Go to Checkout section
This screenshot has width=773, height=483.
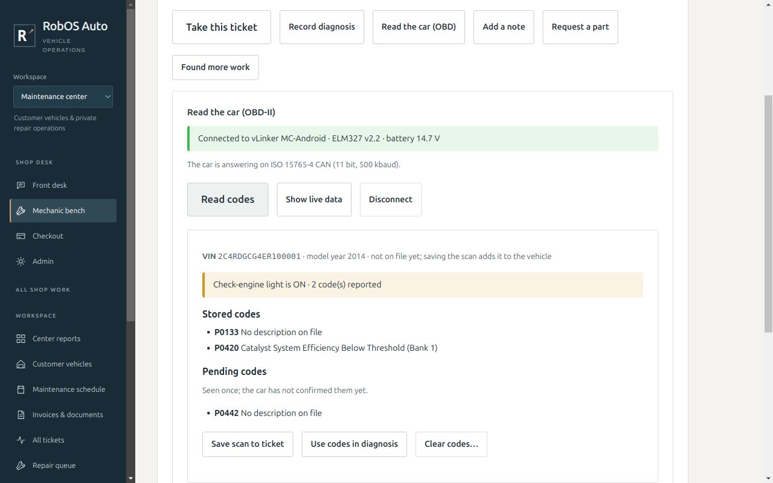pos(63,236)
